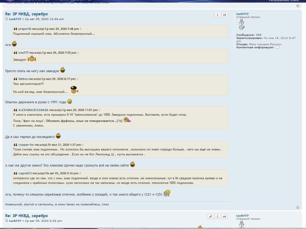Open Luch777 profile name in right sidebar
This screenshot has height=229, width=306.
pyautogui.click(x=242, y=14)
